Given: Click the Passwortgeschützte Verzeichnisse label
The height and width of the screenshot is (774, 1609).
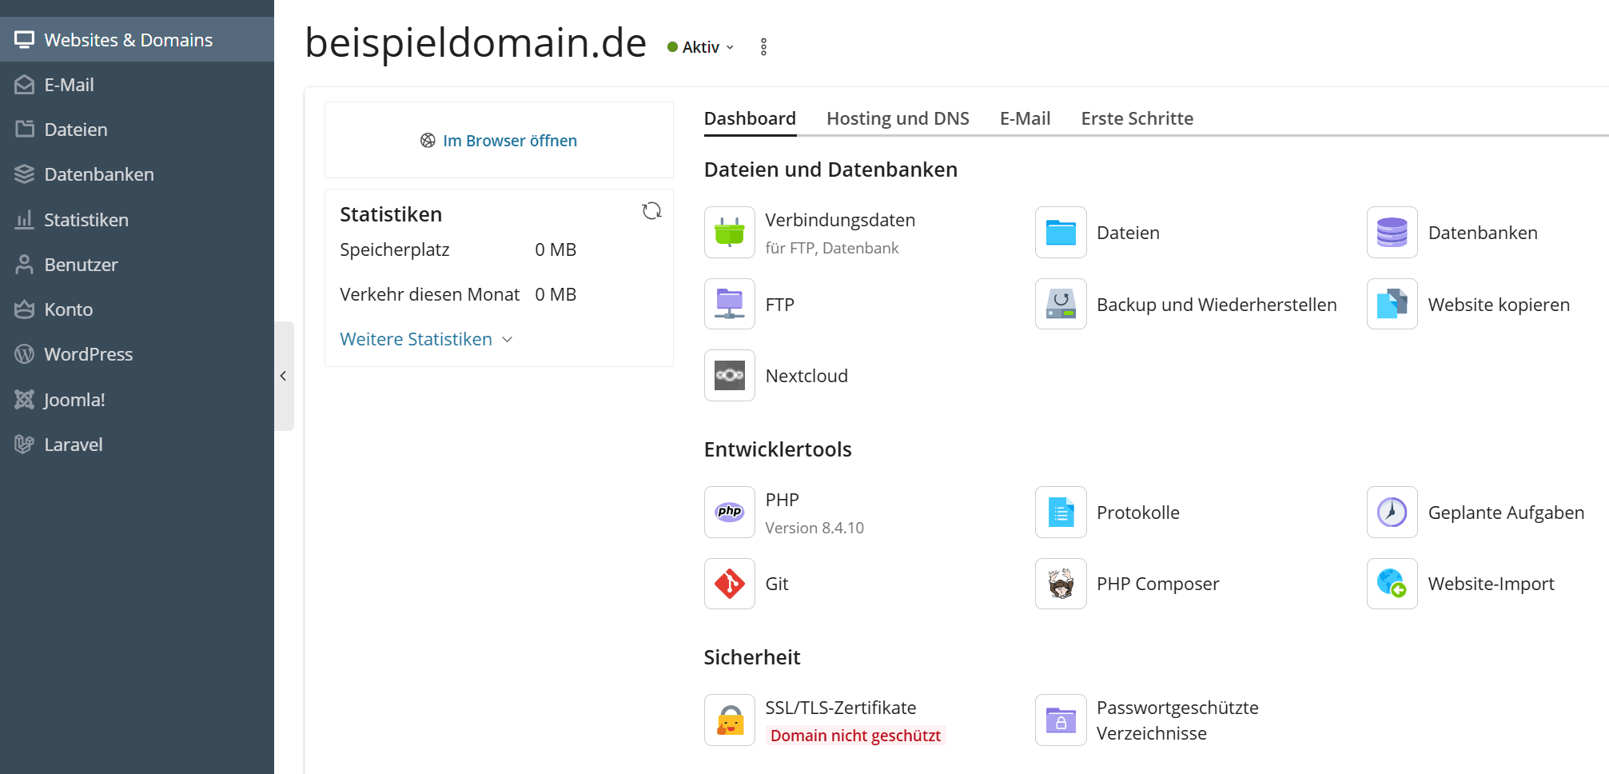Looking at the screenshot, I should [x=1177, y=720].
